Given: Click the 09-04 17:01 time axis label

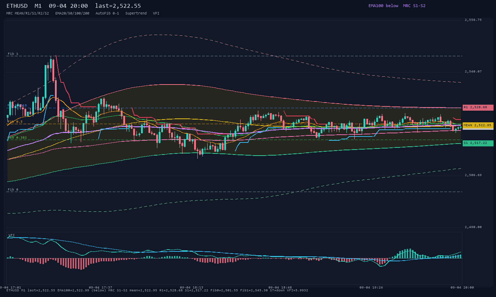Looking at the screenshot, I should pos(11,287).
